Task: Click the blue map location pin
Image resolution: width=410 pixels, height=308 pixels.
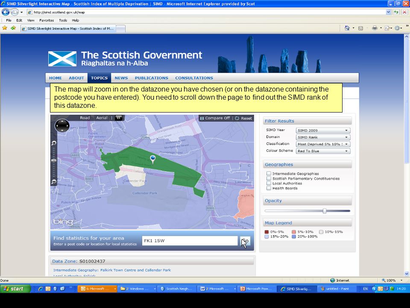Action: pyautogui.click(x=153, y=159)
